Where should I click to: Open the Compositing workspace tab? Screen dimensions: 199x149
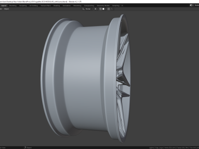89,6
